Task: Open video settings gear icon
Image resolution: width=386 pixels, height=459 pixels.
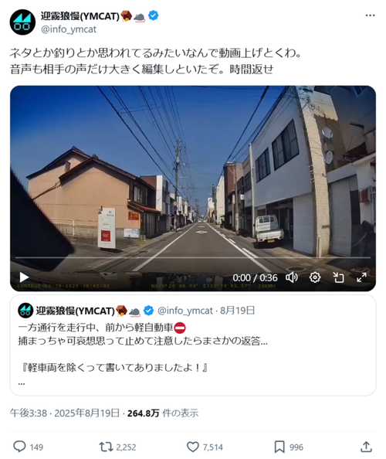Action: click(315, 277)
